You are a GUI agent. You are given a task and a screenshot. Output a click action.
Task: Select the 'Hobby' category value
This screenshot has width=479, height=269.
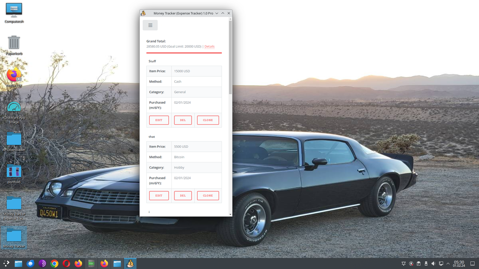(x=179, y=167)
